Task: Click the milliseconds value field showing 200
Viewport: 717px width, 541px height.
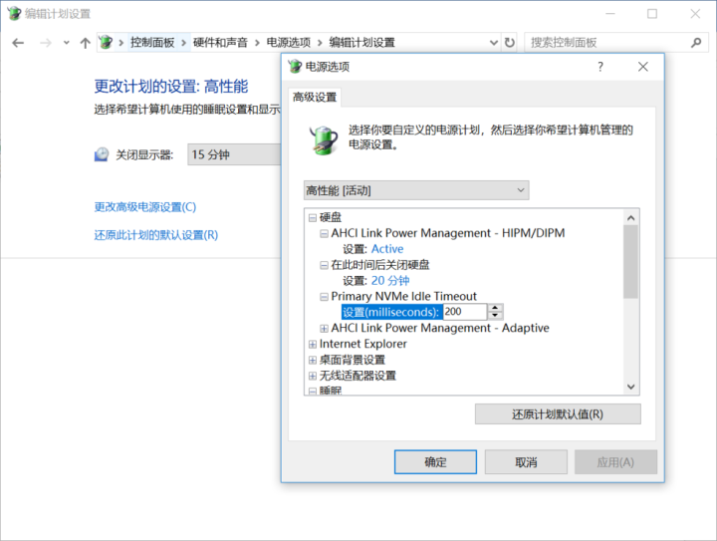Action: [465, 312]
